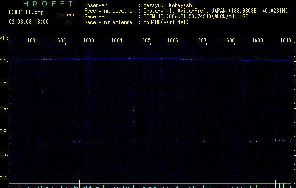Click the 0.8 frequency axis label
This screenshot has height=188, width=296.
click(x=4, y=132)
